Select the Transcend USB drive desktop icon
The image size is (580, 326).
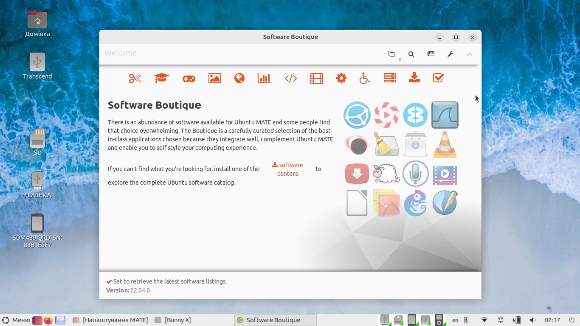coord(37,67)
